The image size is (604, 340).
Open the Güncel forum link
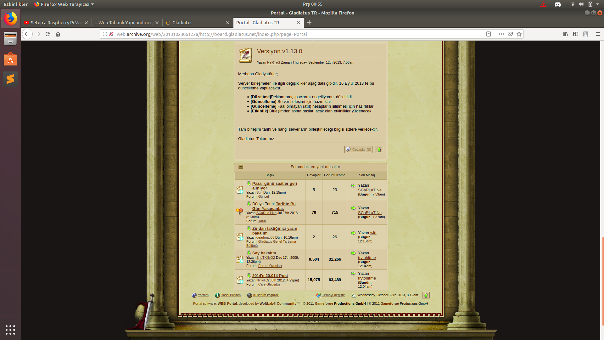point(263,196)
